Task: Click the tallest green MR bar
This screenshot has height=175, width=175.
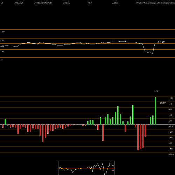Action: point(155,111)
